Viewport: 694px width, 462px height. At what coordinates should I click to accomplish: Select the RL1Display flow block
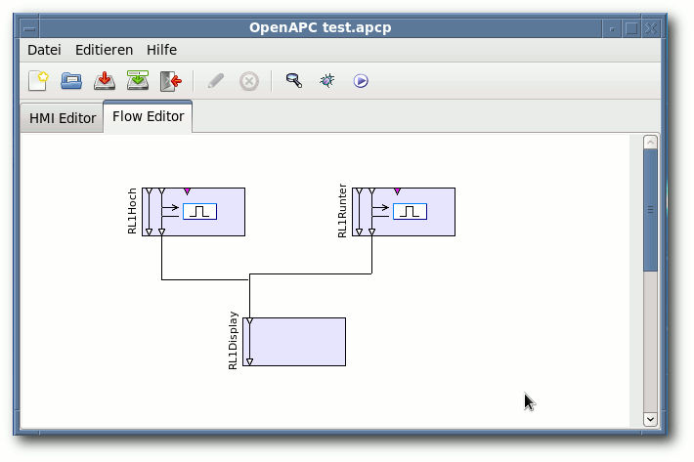pyautogui.click(x=294, y=342)
